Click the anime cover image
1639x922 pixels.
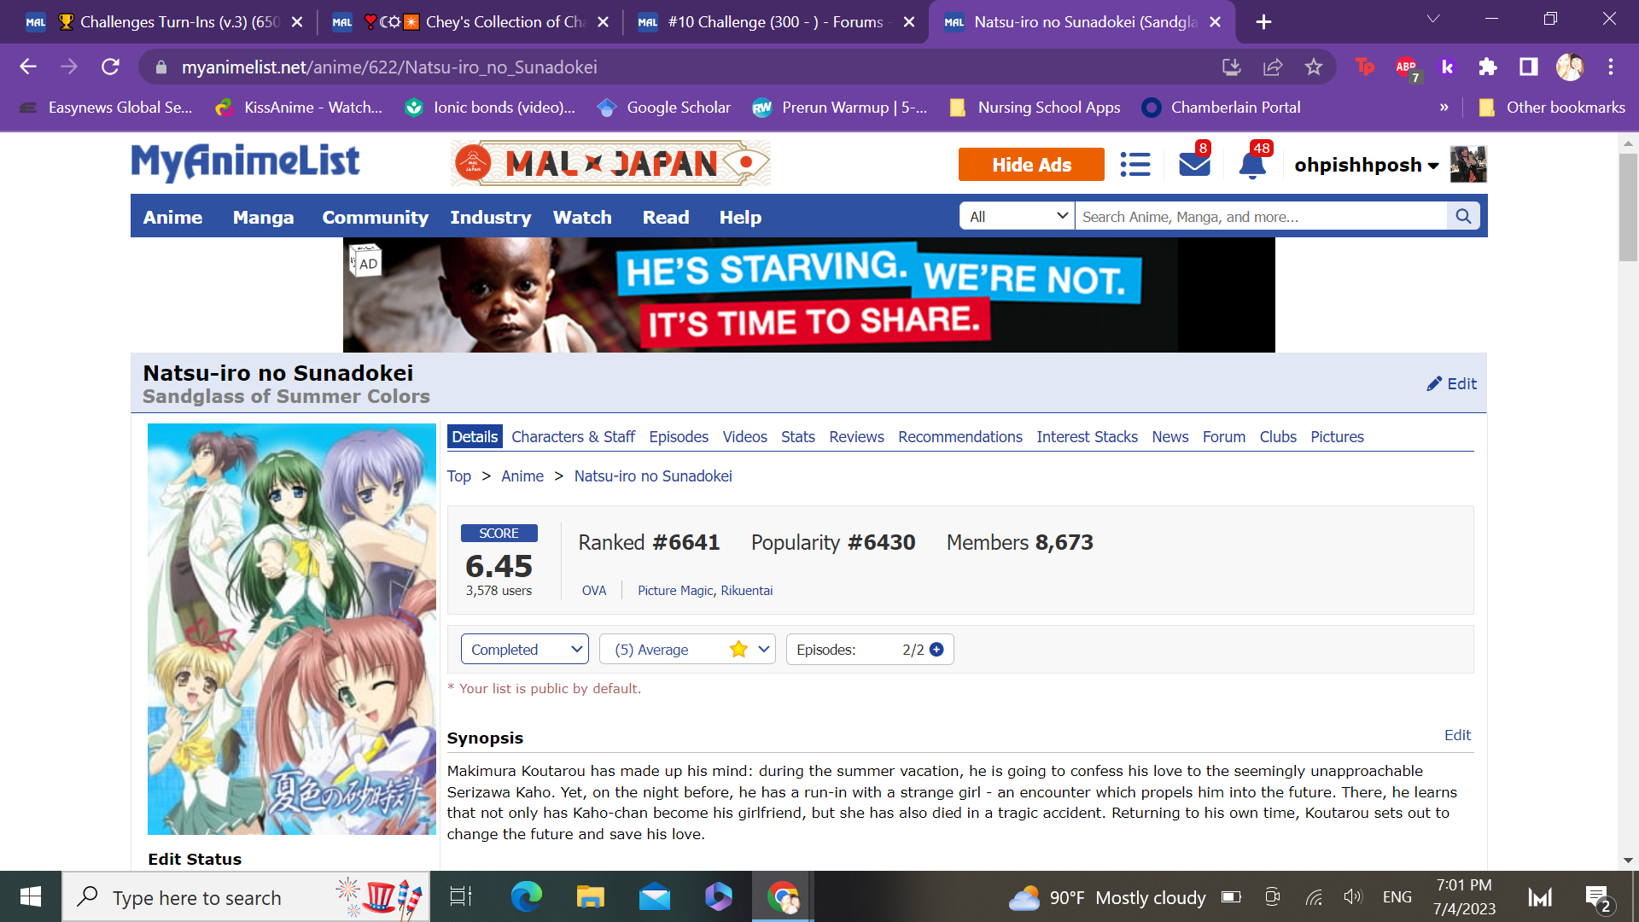291,629
